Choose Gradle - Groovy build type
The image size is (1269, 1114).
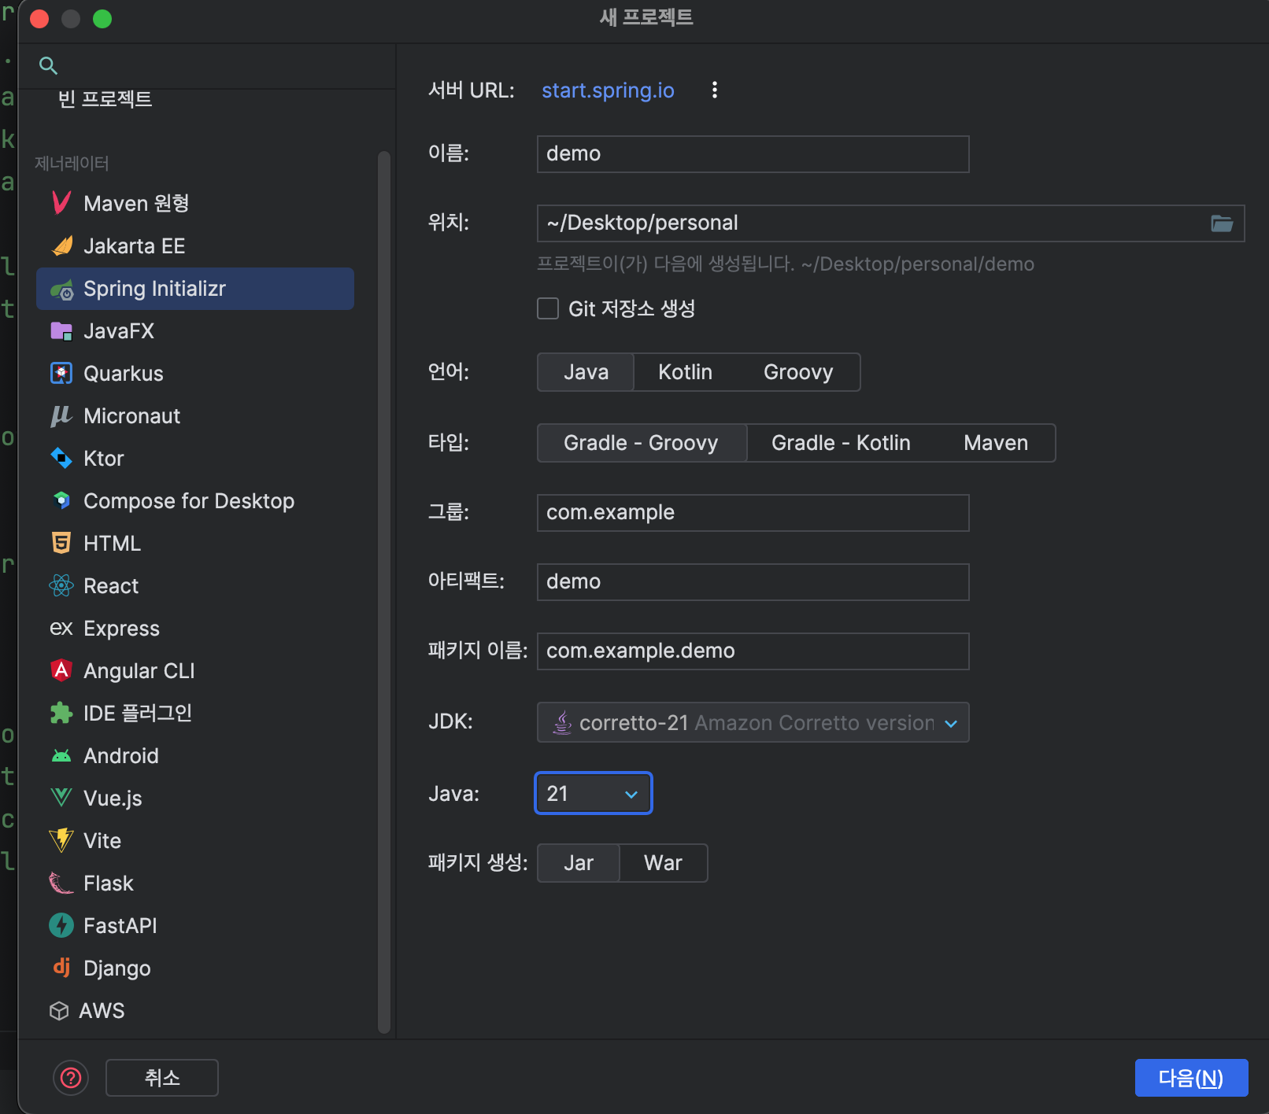point(641,443)
